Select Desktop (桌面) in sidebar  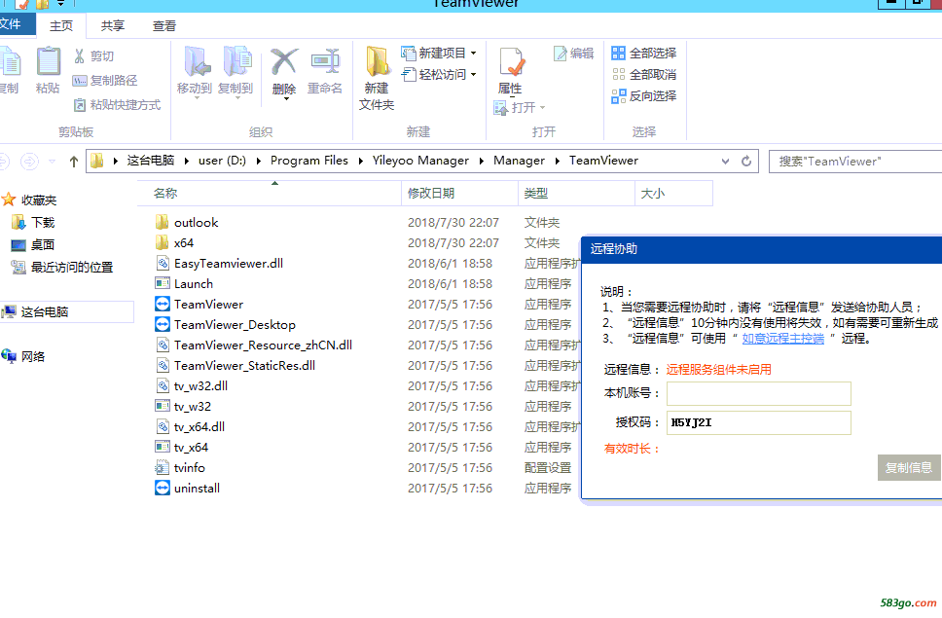[34, 245]
